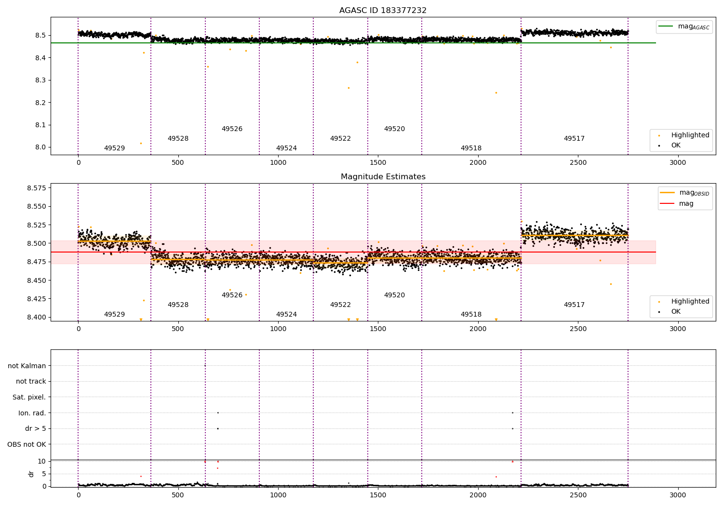The height and width of the screenshot is (506, 723).
Task: Click the Sat. pixel. flag row label
Action: point(29,397)
